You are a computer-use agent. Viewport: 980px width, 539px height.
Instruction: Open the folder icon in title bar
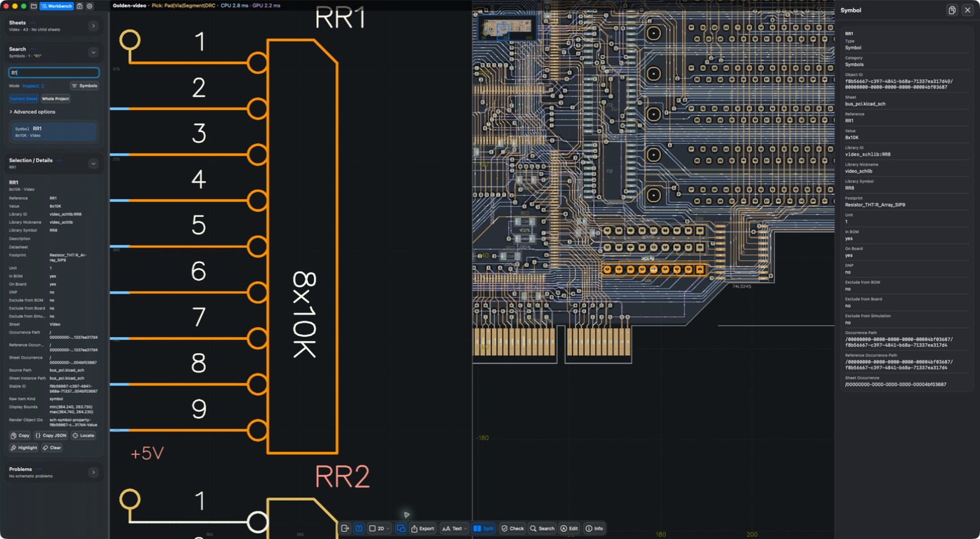[34, 6]
